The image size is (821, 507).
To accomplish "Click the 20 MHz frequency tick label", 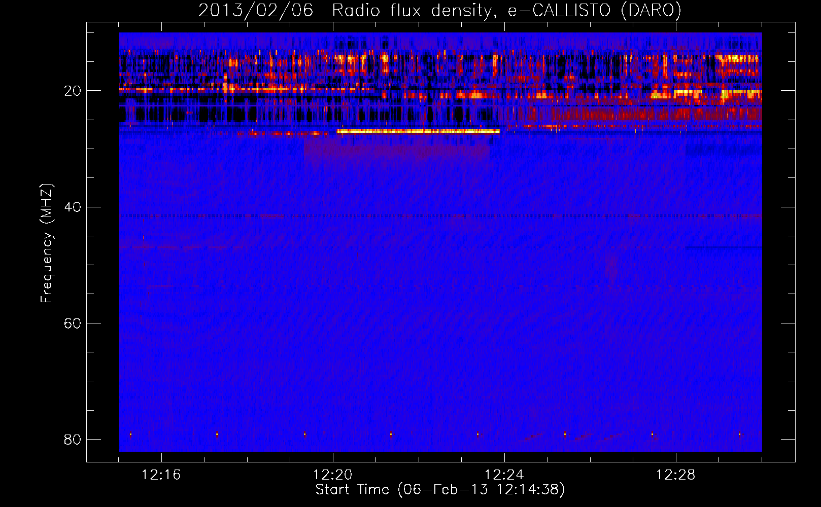I will tap(73, 91).
